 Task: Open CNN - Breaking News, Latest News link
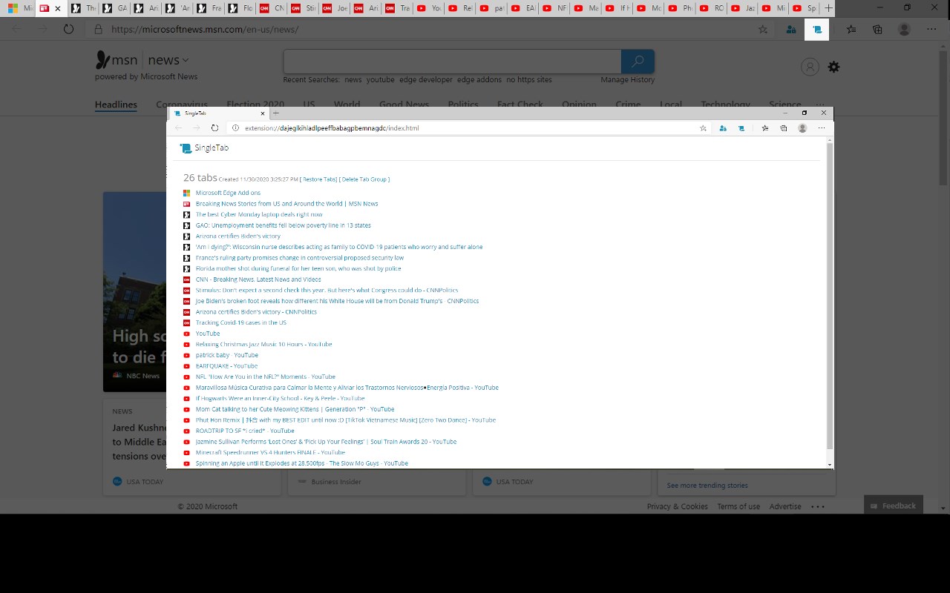pyautogui.click(x=258, y=279)
